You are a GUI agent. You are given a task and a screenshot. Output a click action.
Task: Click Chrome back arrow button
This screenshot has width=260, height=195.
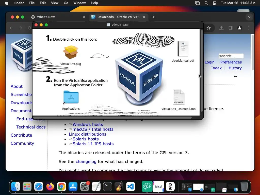tap(11, 28)
